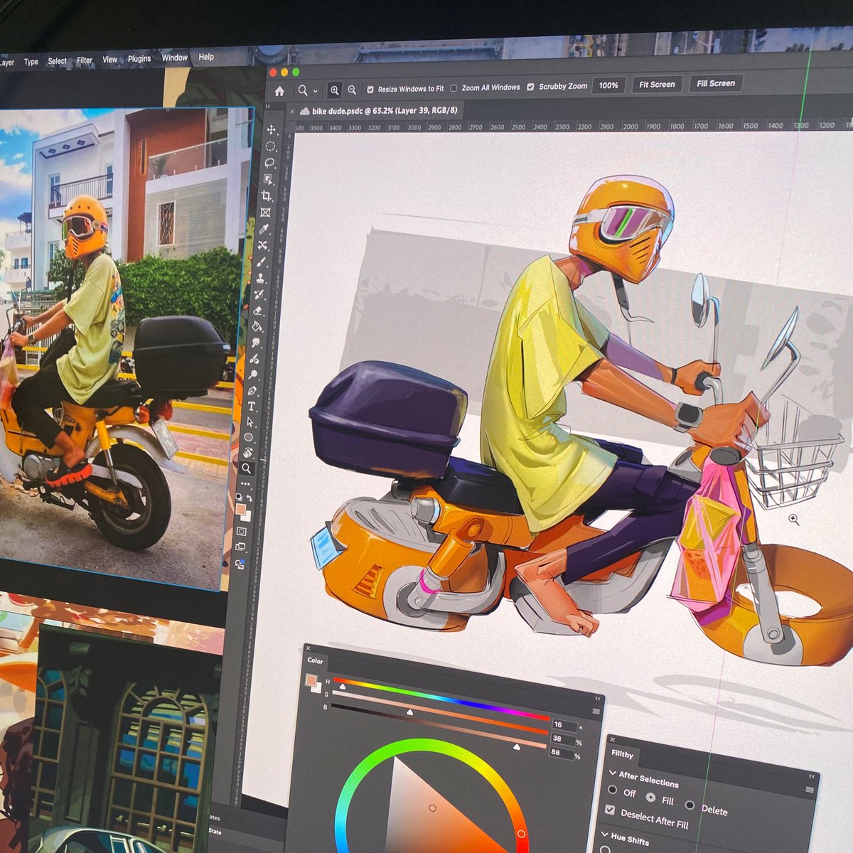Image resolution: width=853 pixels, height=853 pixels.
Task: Select the Color panel tab
Action: tap(315, 660)
